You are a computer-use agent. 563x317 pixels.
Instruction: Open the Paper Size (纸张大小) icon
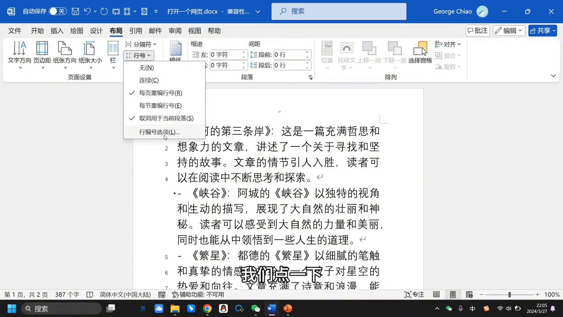coord(90,48)
